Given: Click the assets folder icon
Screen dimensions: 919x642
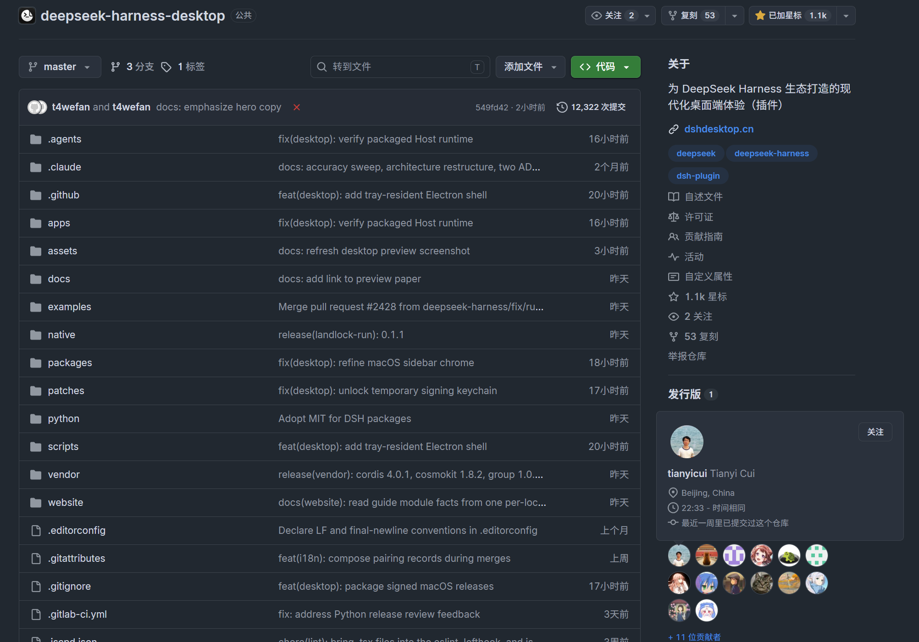Looking at the screenshot, I should point(36,251).
